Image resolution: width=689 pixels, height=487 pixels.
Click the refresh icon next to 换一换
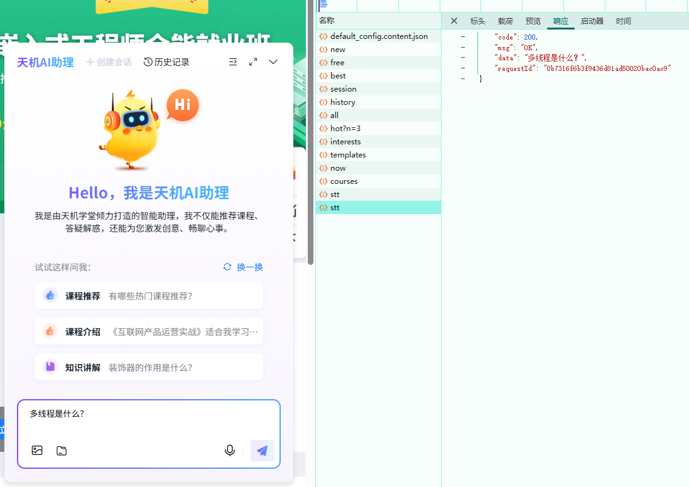(227, 267)
